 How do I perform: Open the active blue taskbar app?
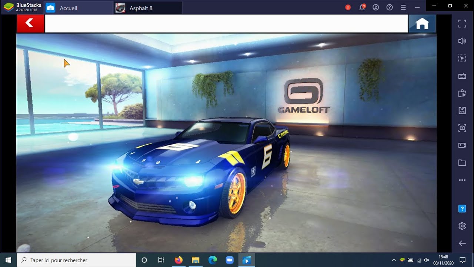(247, 260)
